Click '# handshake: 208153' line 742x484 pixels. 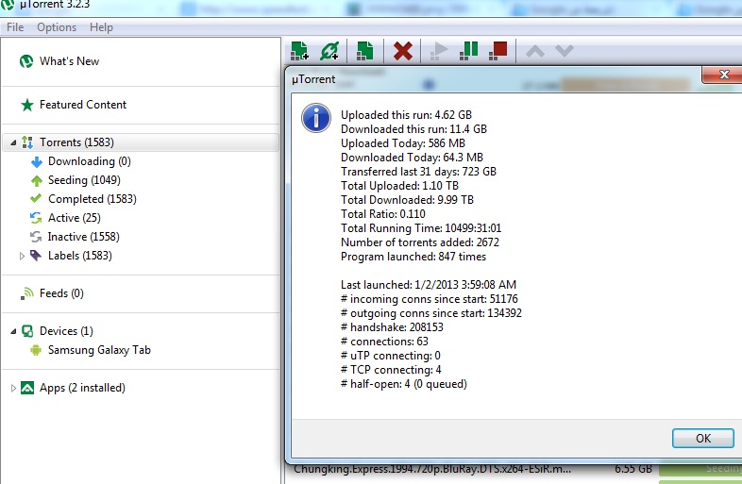(x=392, y=327)
